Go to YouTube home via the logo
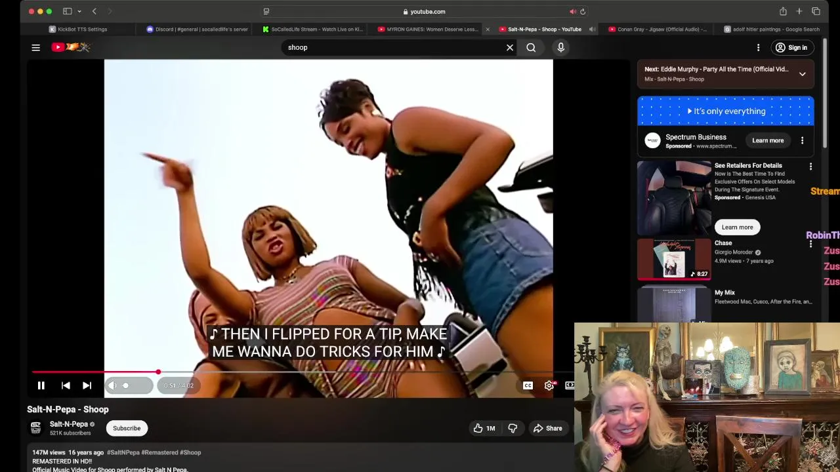 71,47
